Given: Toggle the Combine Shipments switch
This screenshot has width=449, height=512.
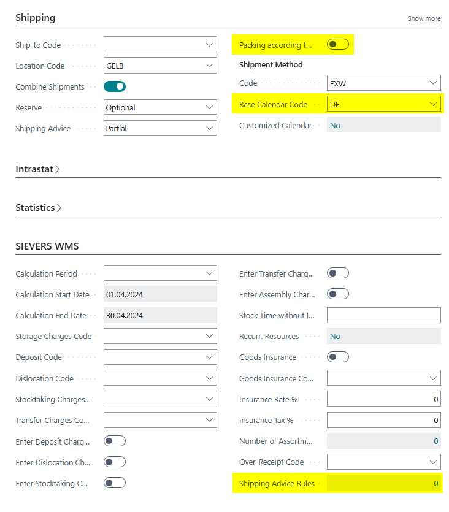Looking at the screenshot, I should tap(115, 86).
